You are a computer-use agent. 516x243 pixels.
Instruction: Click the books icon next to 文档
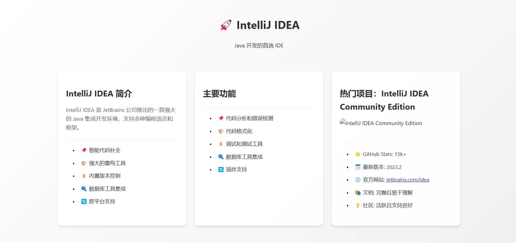(x=358, y=193)
